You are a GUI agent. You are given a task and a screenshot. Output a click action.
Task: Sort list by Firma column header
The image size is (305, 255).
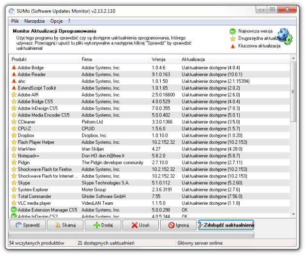114,60
